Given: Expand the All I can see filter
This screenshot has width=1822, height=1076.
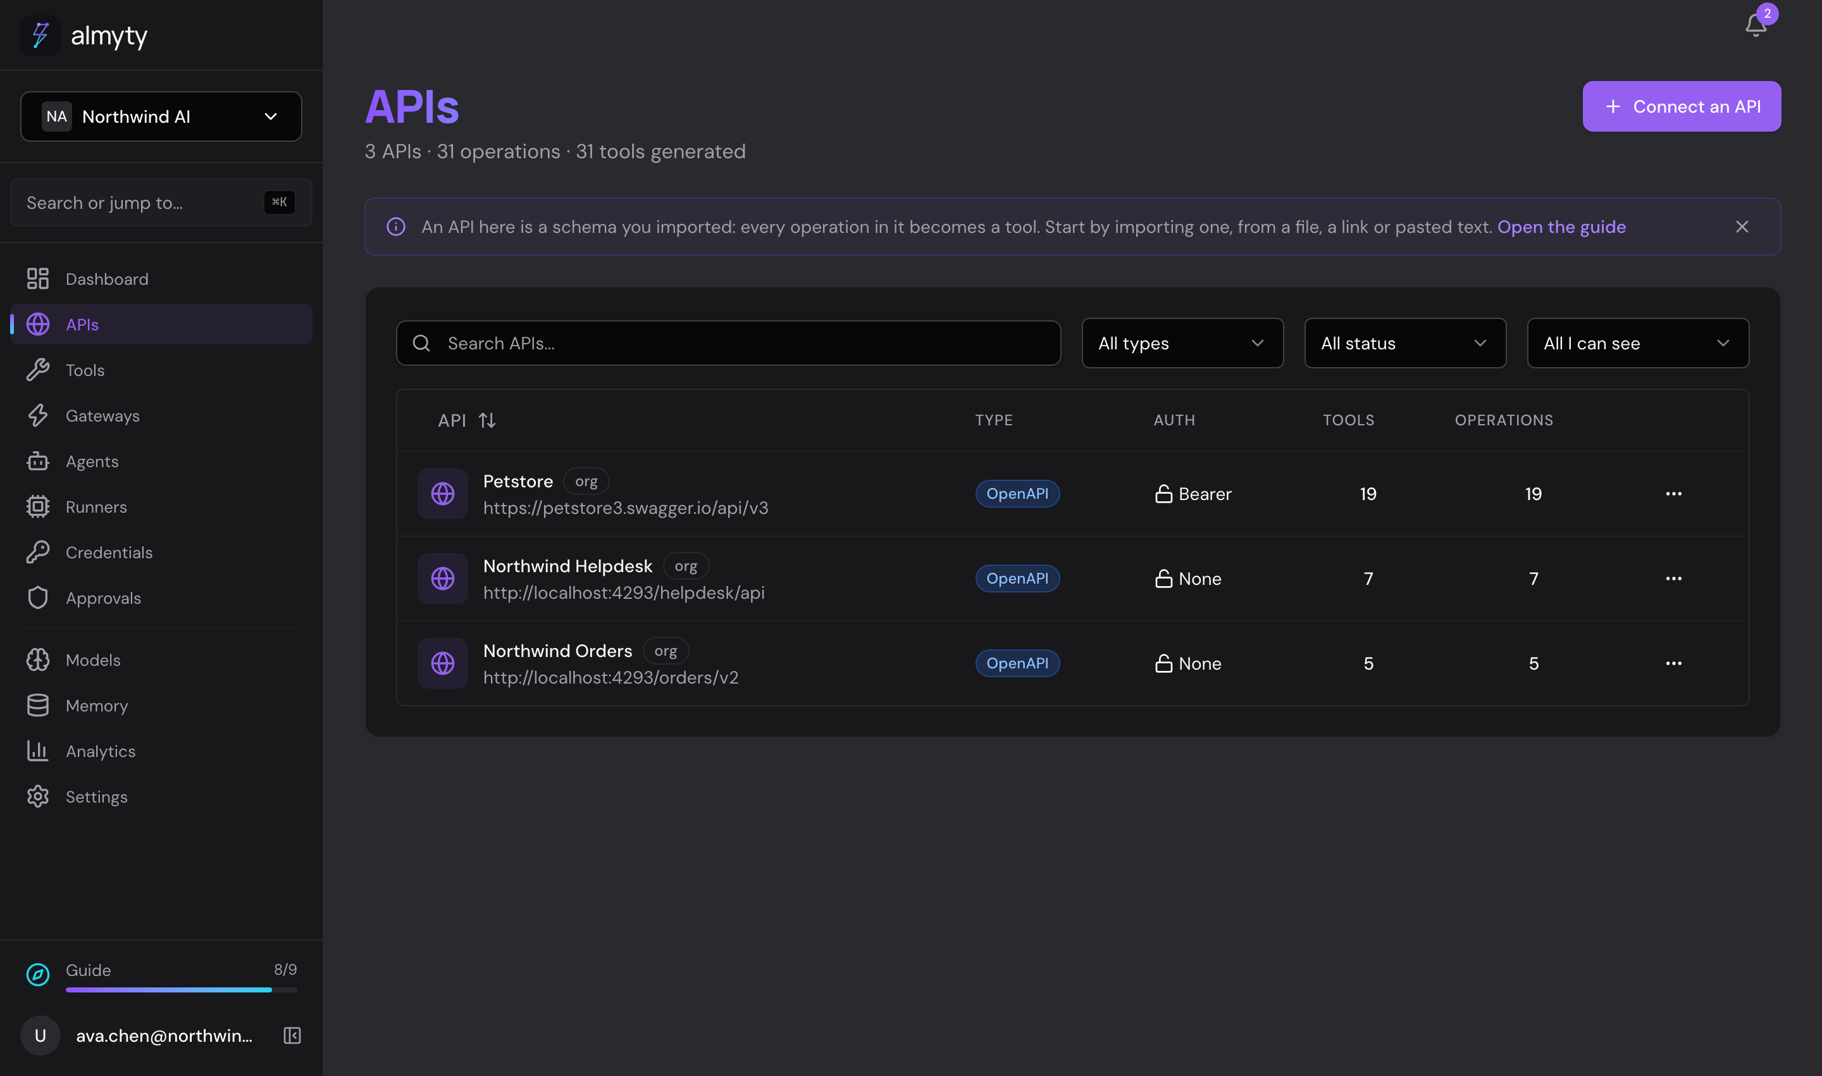Looking at the screenshot, I should click(x=1638, y=344).
